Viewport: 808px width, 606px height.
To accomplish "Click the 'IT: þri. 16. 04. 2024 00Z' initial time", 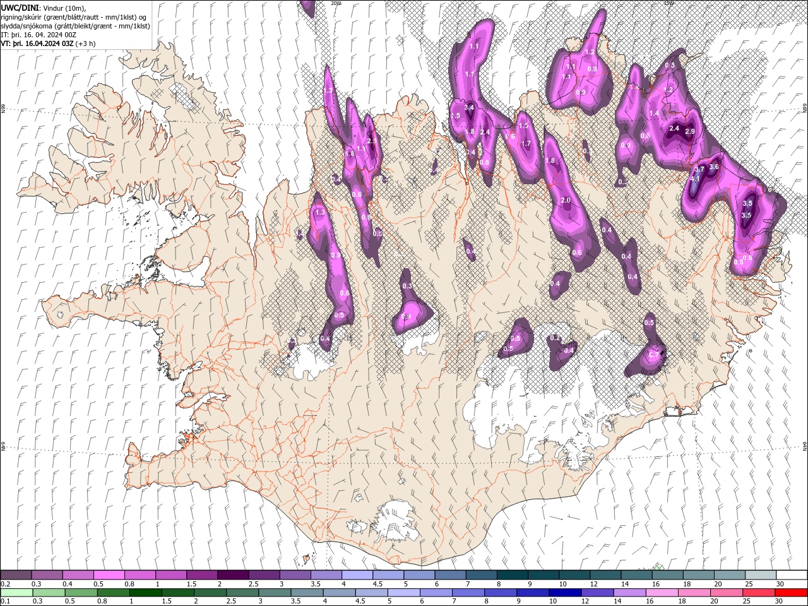I will tap(39, 35).
